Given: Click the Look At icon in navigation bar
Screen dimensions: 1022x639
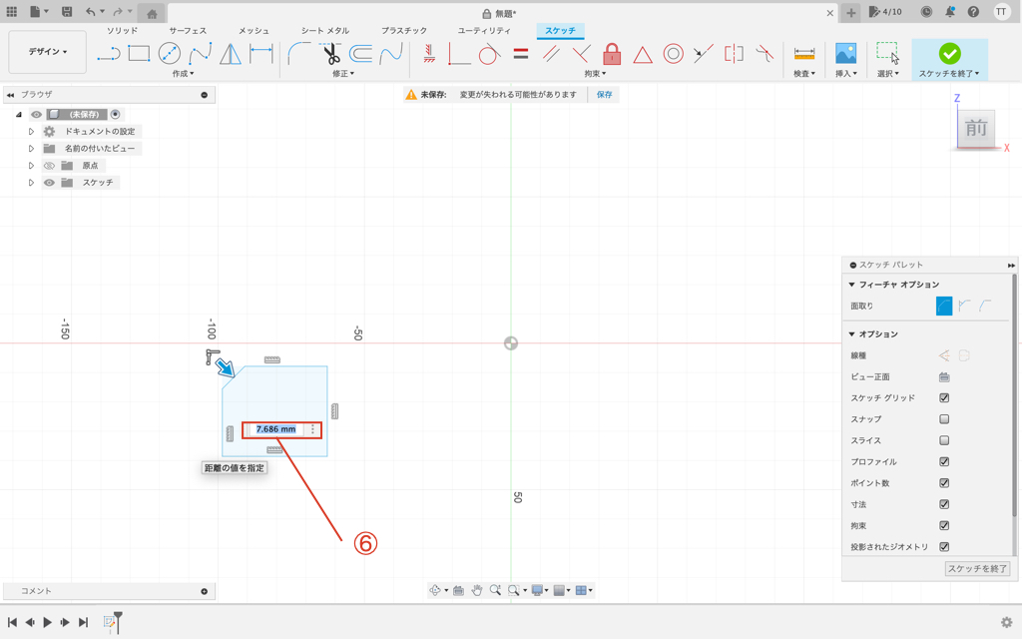Looking at the screenshot, I should pyautogui.click(x=458, y=590).
